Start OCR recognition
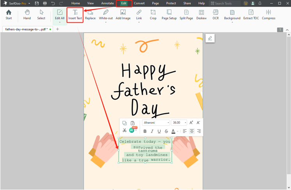The image size is (291, 190). click(215, 15)
